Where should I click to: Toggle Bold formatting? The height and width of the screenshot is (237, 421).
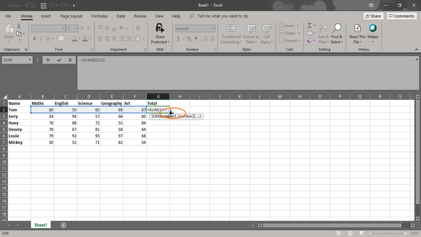pyautogui.click(x=35, y=39)
